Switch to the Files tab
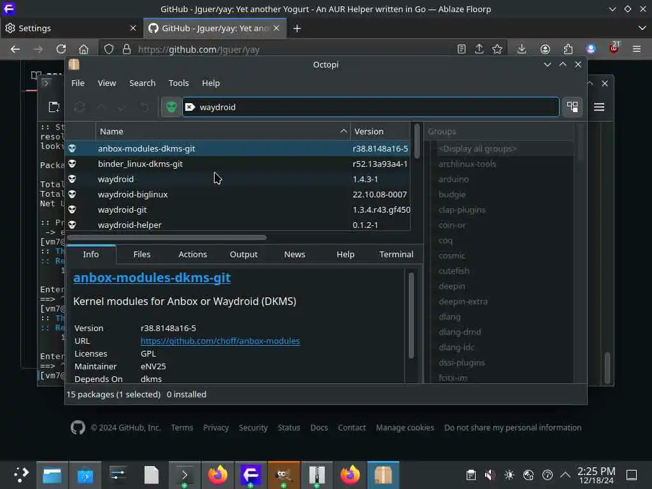Viewport: 652px width, 489px height. tap(142, 255)
